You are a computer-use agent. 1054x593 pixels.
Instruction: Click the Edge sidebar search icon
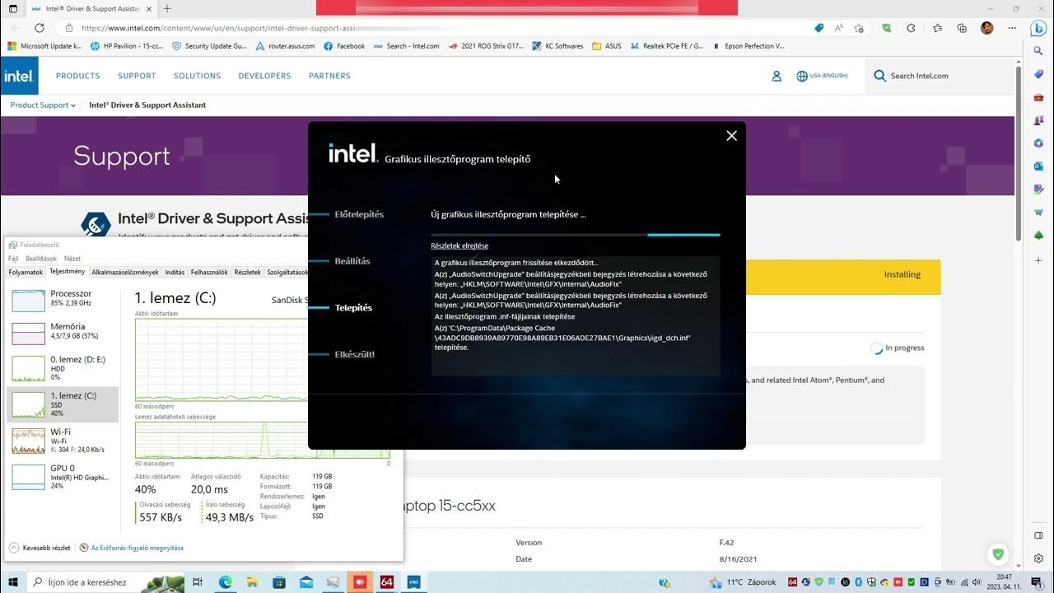(1038, 51)
